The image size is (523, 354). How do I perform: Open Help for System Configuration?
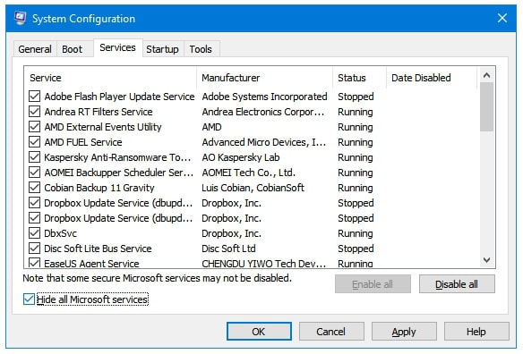pyautogui.click(x=476, y=332)
